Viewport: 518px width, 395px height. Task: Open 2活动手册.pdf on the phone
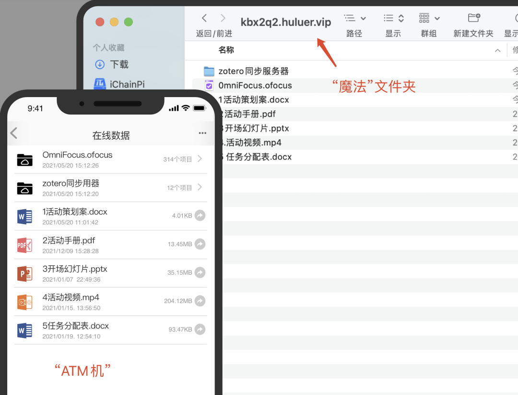click(x=111, y=245)
